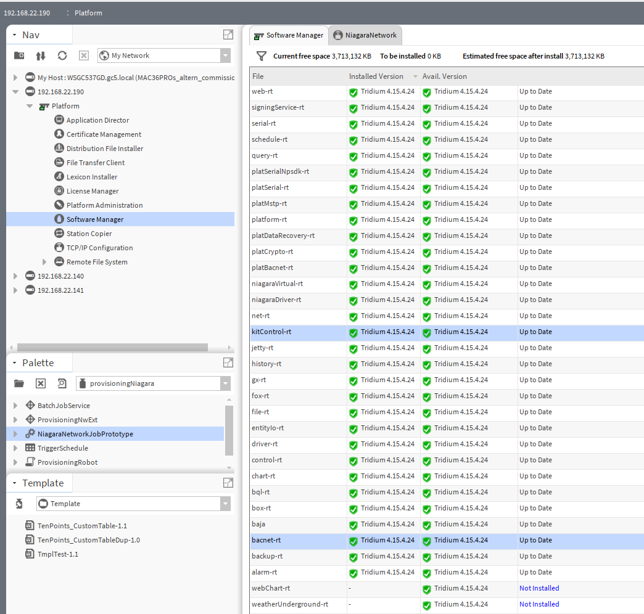The image size is (644, 614).
Task: Click Platform in the breadcrumb path
Action: 88,13
